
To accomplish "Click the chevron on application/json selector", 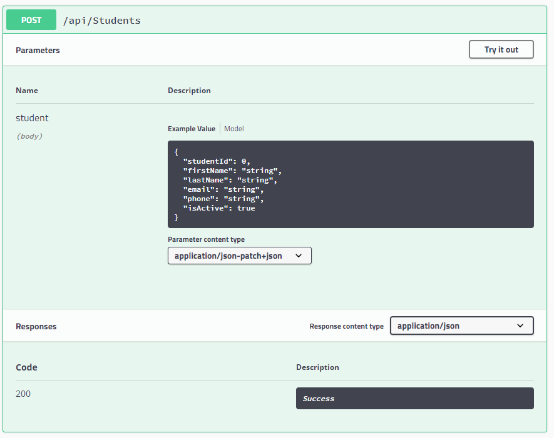I will (x=520, y=326).
